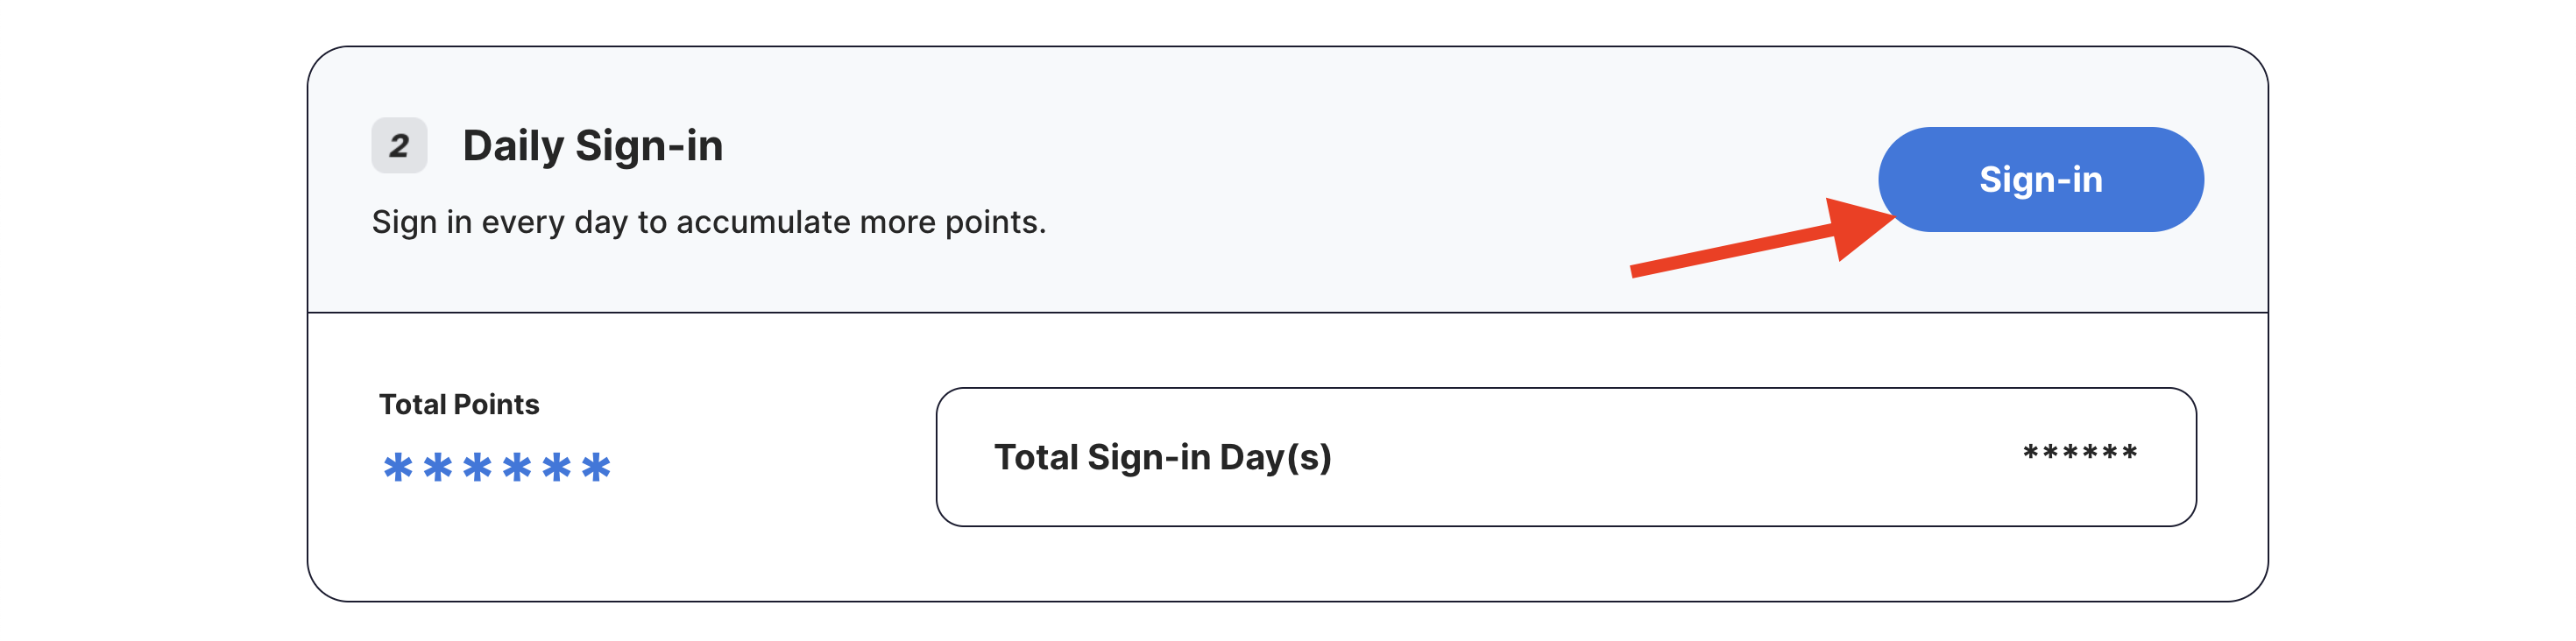Click the word Sign-in inside blue button
This screenshot has width=2576, height=641.
[2041, 179]
